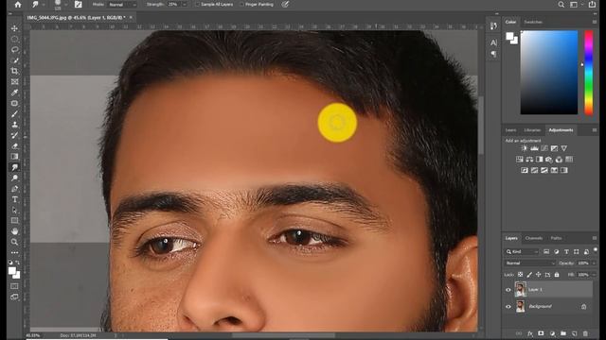This screenshot has width=606, height=340.
Task: Open the brush preset picker dropdown
Action: tap(65, 5)
